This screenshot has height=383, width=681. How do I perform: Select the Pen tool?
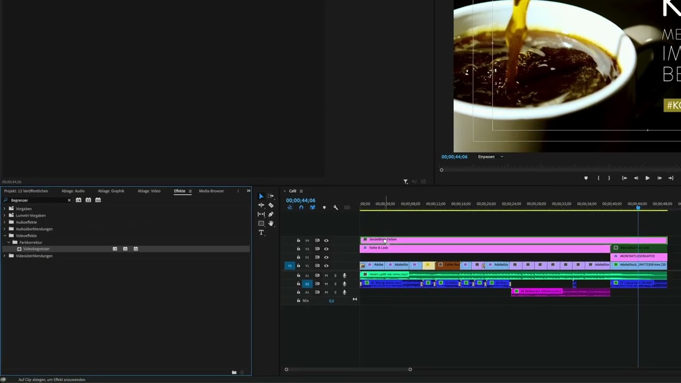271,214
